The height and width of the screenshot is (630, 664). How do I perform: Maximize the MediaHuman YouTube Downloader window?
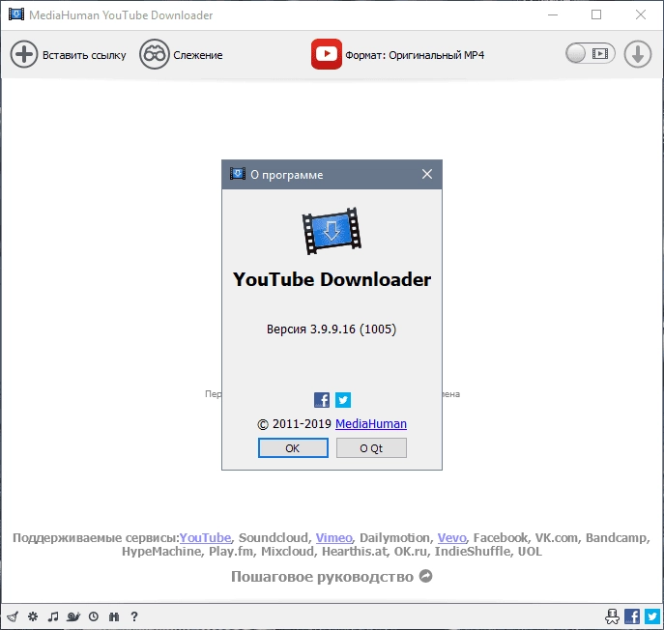596,14
